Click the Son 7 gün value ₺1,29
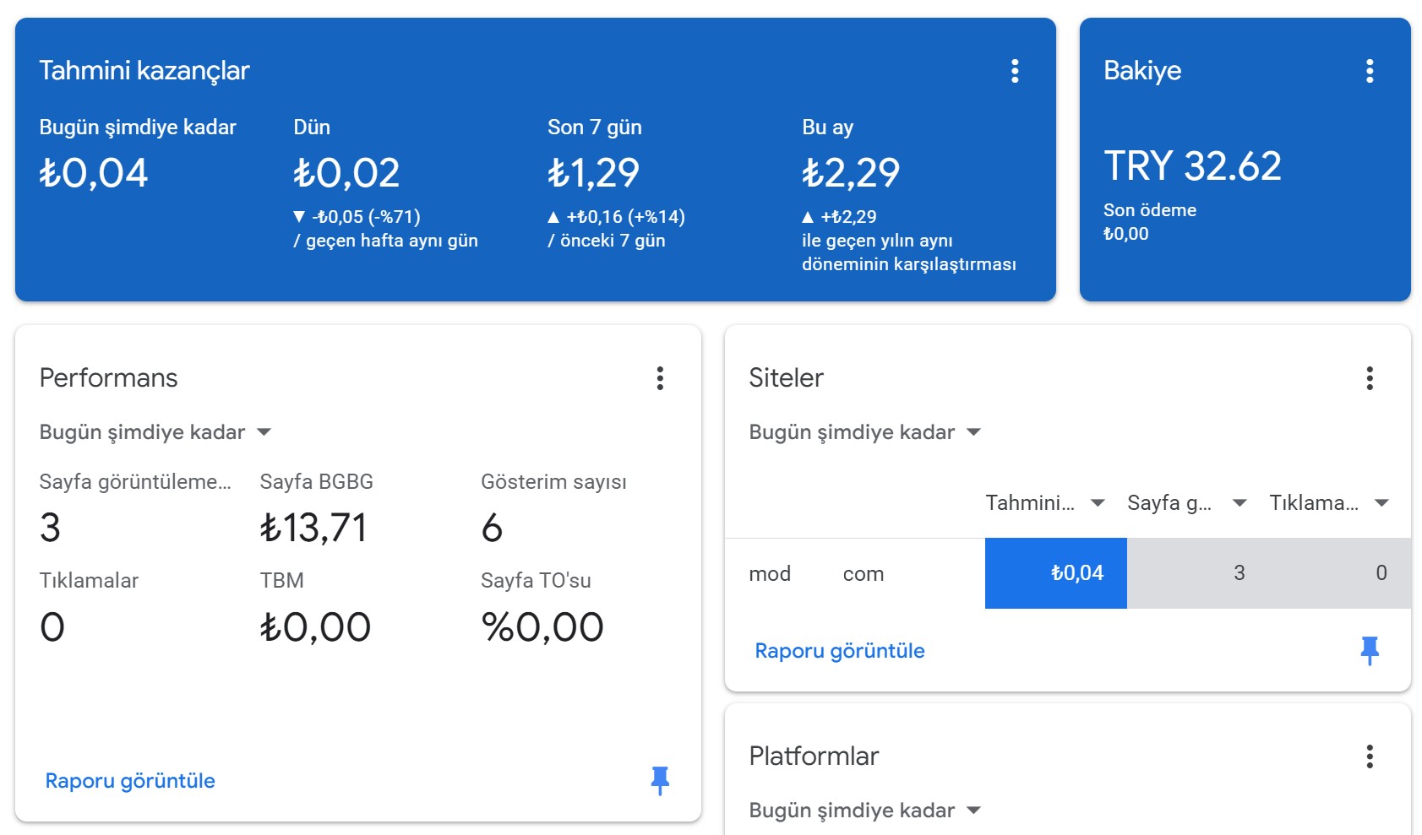The height and width of the screenshot is (835, 1422). (x=593, y=173)
